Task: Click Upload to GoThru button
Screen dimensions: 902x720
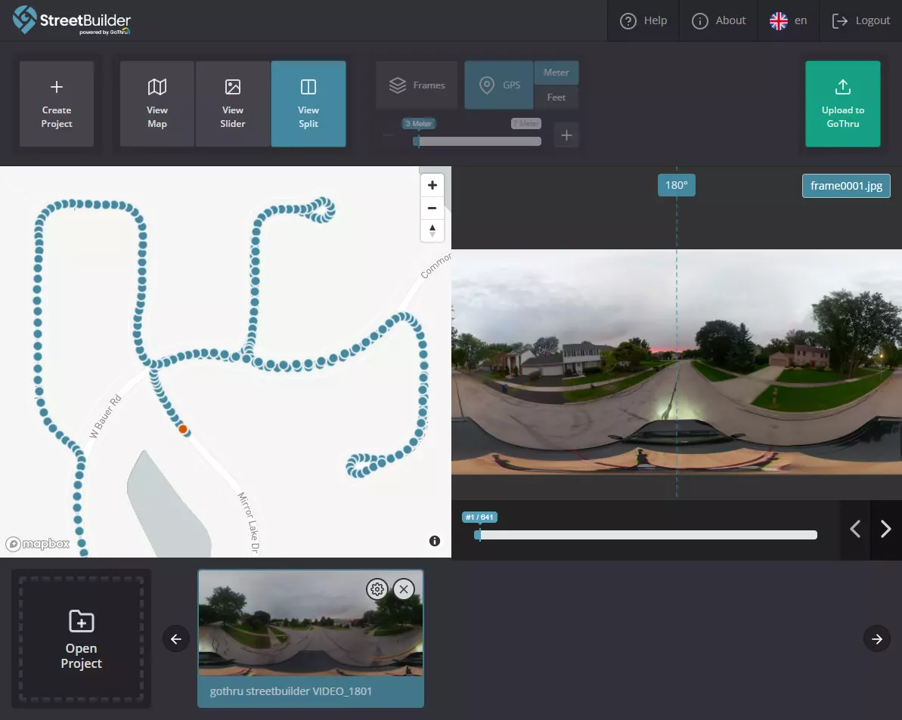Action: 842,104
